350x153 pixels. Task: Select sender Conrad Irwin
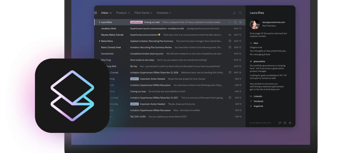click(x=107, y=54)
